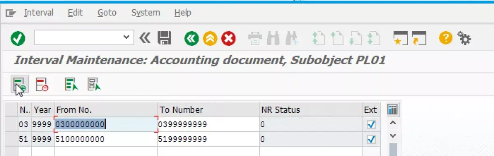Go to previous page icon
This screenshot has height=156, width=494.
click(x=338, y=39)
